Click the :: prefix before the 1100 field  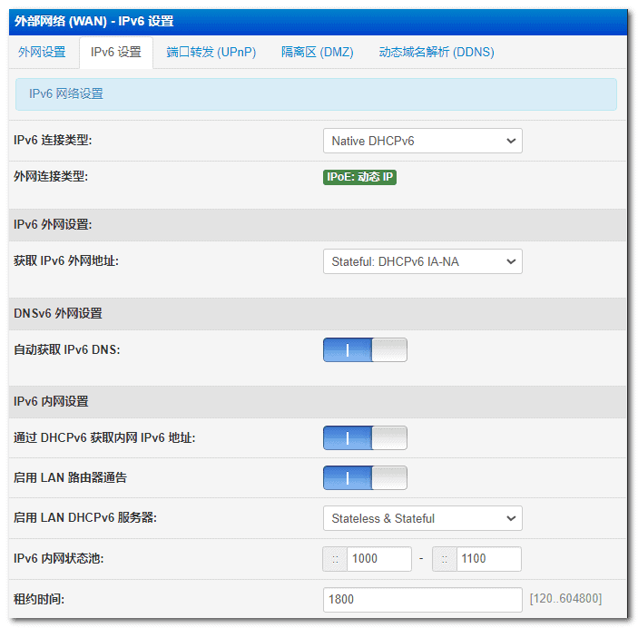click(445, 559)
